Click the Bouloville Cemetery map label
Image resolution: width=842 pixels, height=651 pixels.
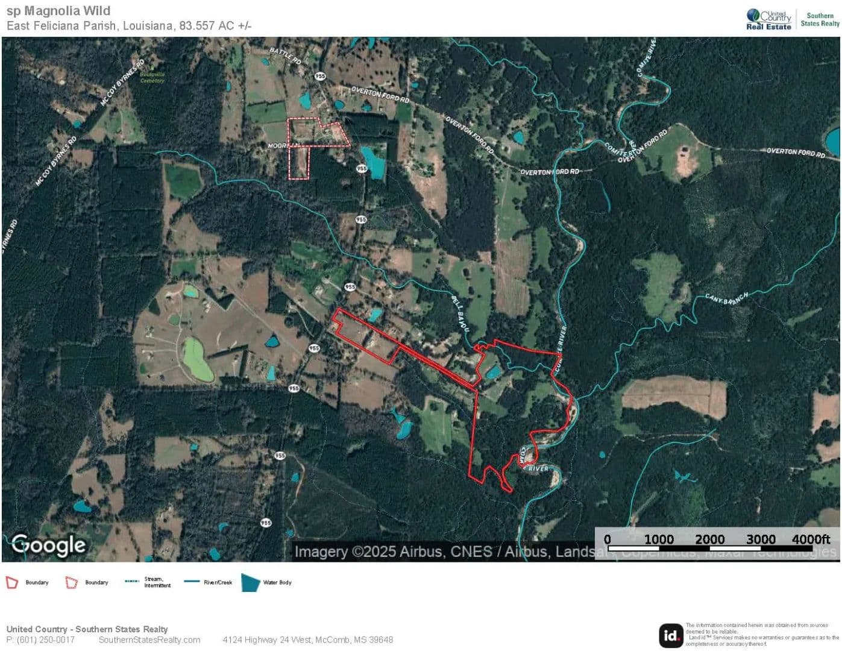point(152,77)
